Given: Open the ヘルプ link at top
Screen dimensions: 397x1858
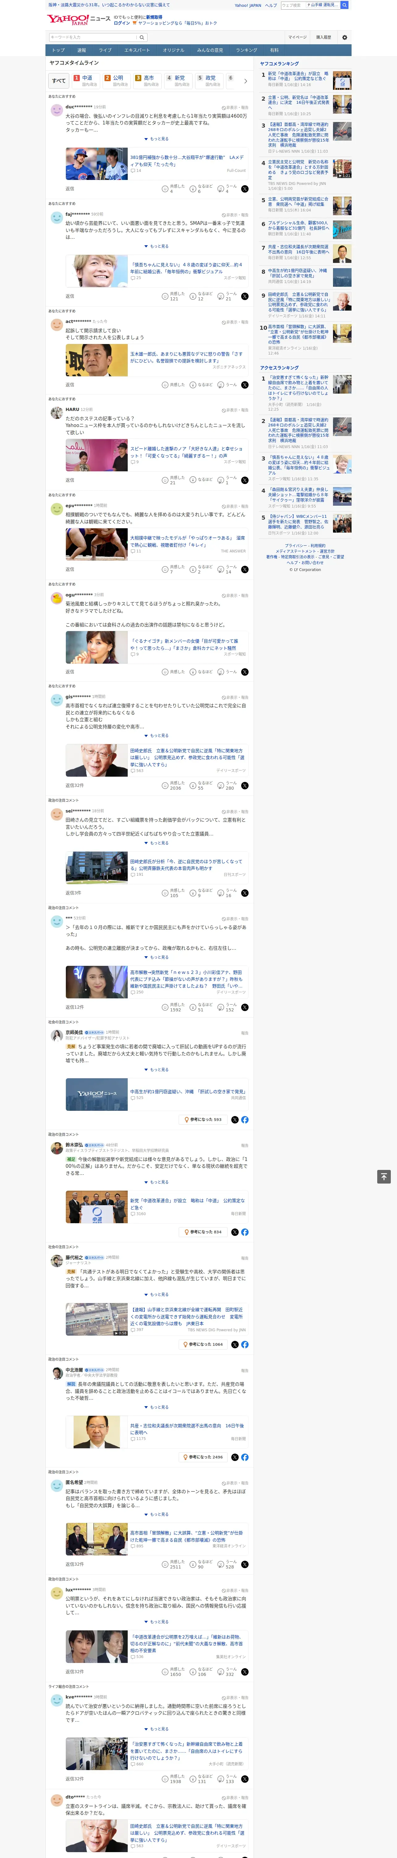Looking at the screenshot, I should tap(271, 5).
